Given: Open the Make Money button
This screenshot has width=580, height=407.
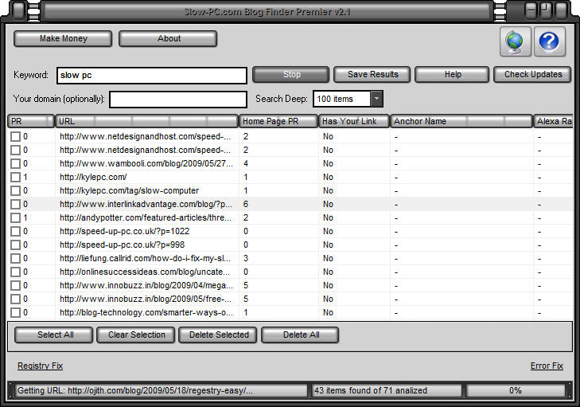Looking at the screenshot, I should click(x=63, y=38).
